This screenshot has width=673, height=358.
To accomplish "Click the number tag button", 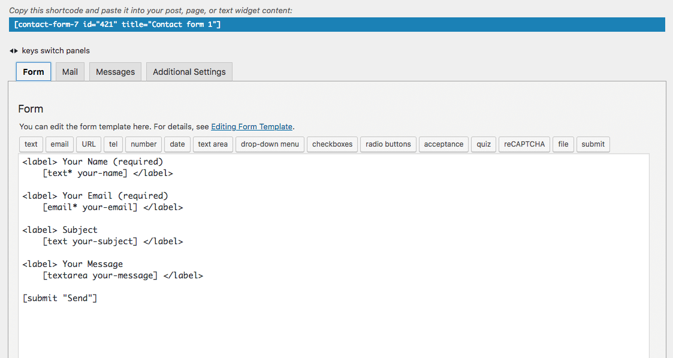I will (x=144, y=144).
